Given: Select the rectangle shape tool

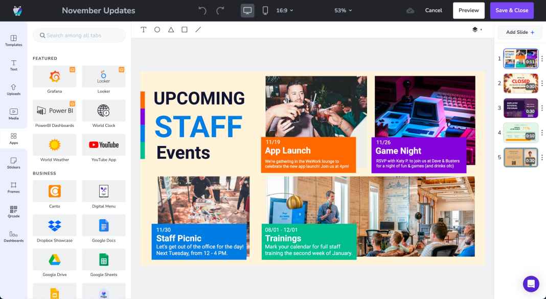Looking at the screenshot, I should click(185, 29).
